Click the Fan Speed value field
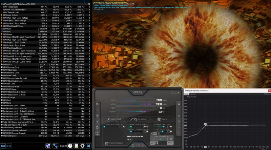271x150 pixels. (x=170, y=139)
